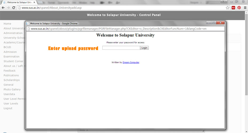The width and height of the screenshot is (248, 133).
Task: Close the main Chrome window
Action: click(243, 2)
